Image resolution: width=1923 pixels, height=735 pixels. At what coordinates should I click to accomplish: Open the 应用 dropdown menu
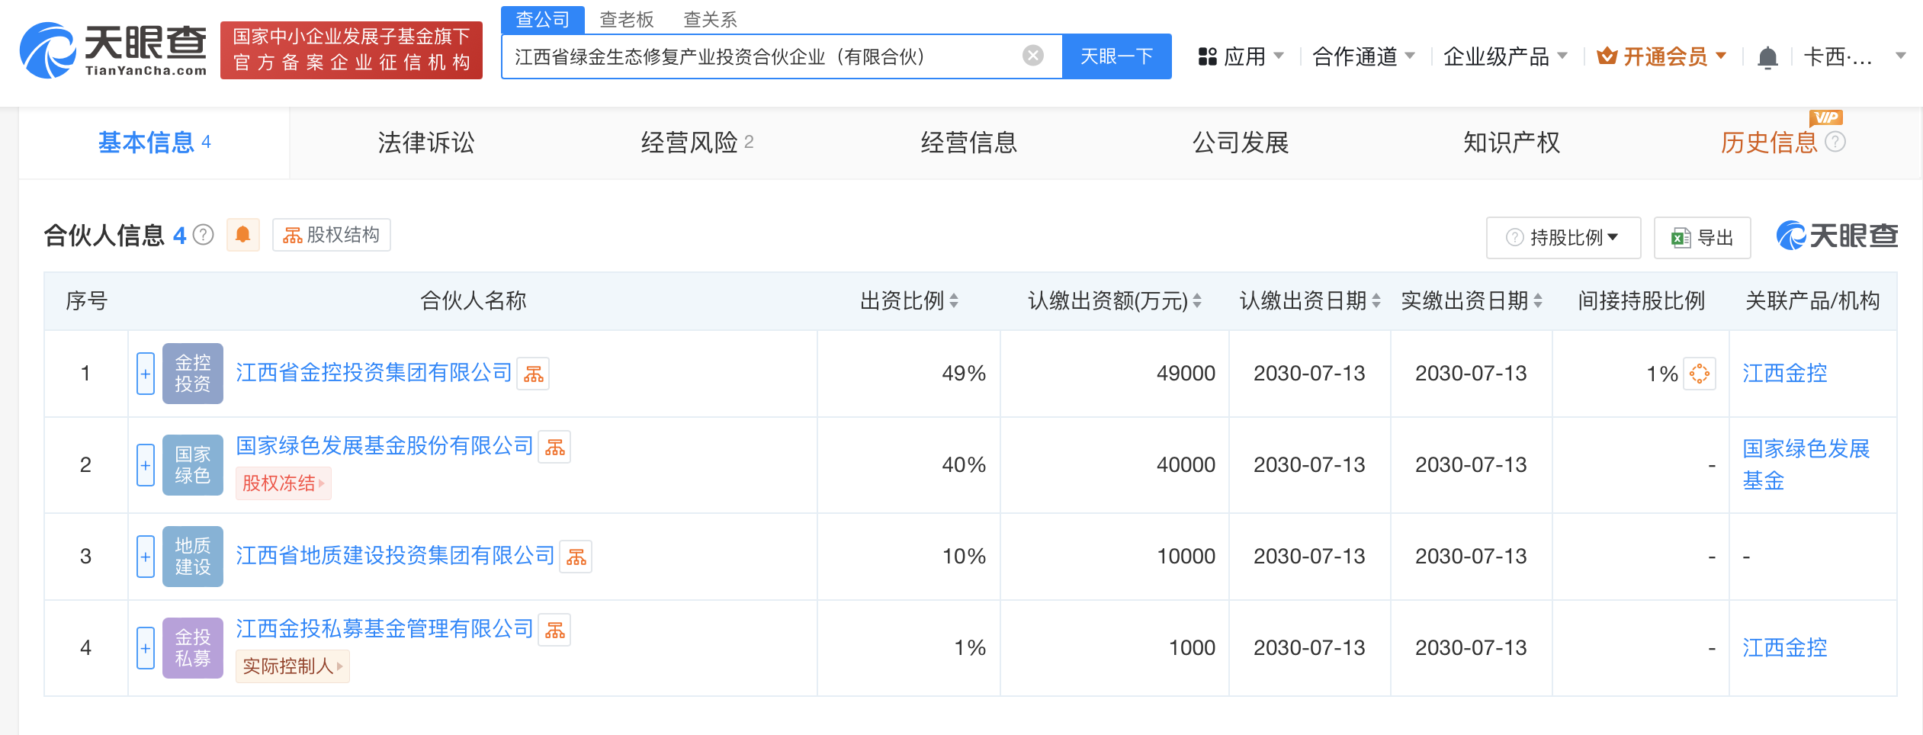pos(1241,56)
